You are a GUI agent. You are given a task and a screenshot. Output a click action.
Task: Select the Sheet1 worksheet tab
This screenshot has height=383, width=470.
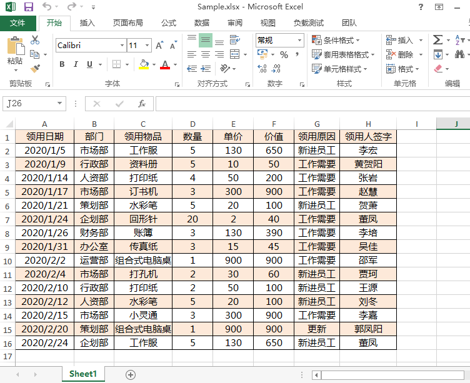pos(83,374)
